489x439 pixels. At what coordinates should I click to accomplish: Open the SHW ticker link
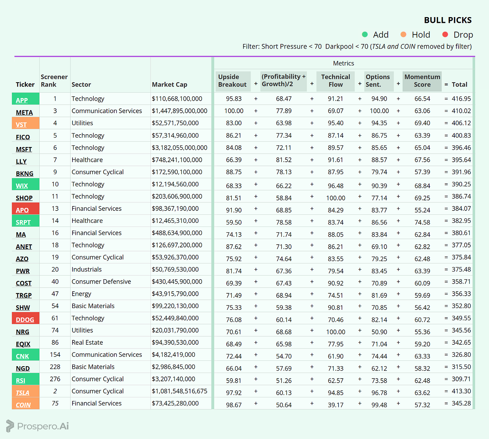pyautogui.click(x=23, y=307)
